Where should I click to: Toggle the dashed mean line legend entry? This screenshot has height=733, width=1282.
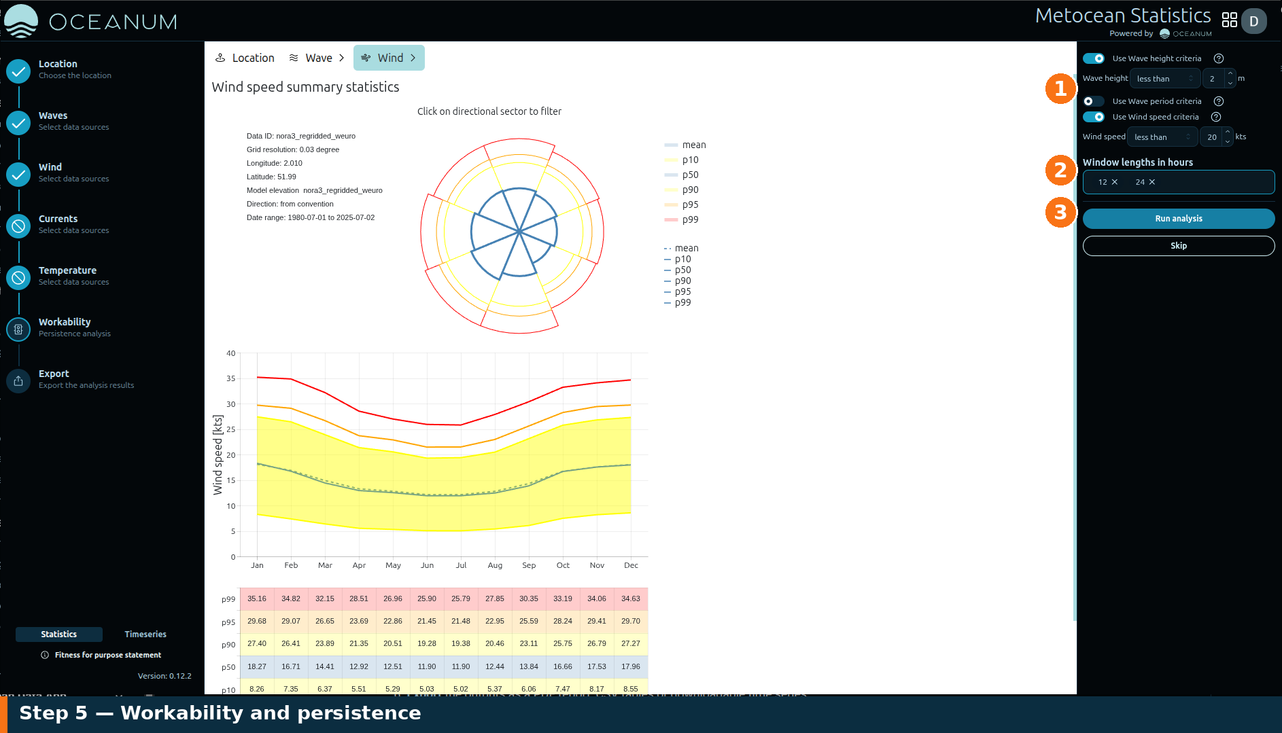(681, 248)
